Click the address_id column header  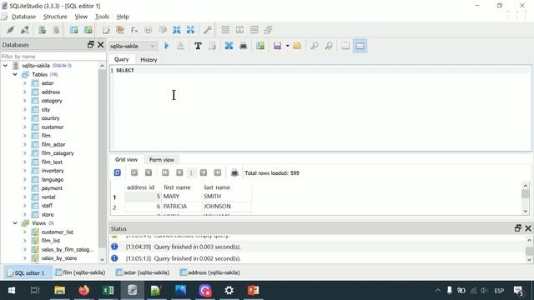point(140,187)
